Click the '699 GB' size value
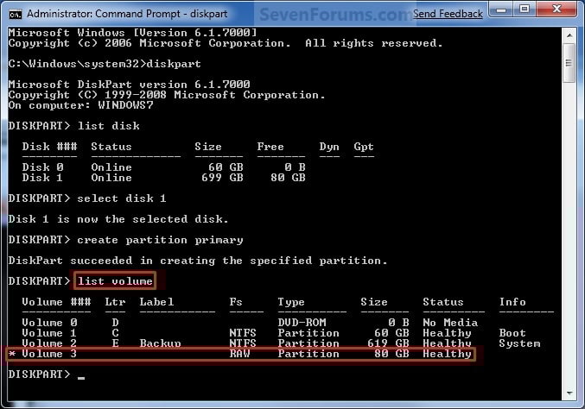The image size is (585, 409). point(222,177)
